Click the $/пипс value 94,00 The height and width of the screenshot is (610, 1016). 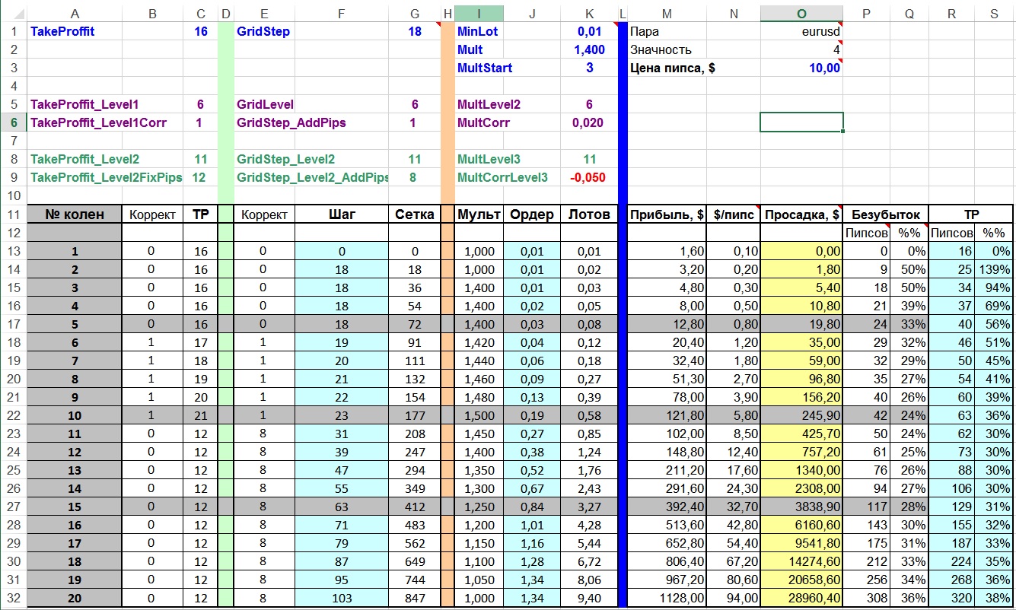coord(733,598)
